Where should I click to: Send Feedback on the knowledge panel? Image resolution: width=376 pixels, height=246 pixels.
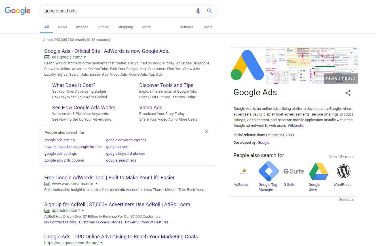[347, 200]
